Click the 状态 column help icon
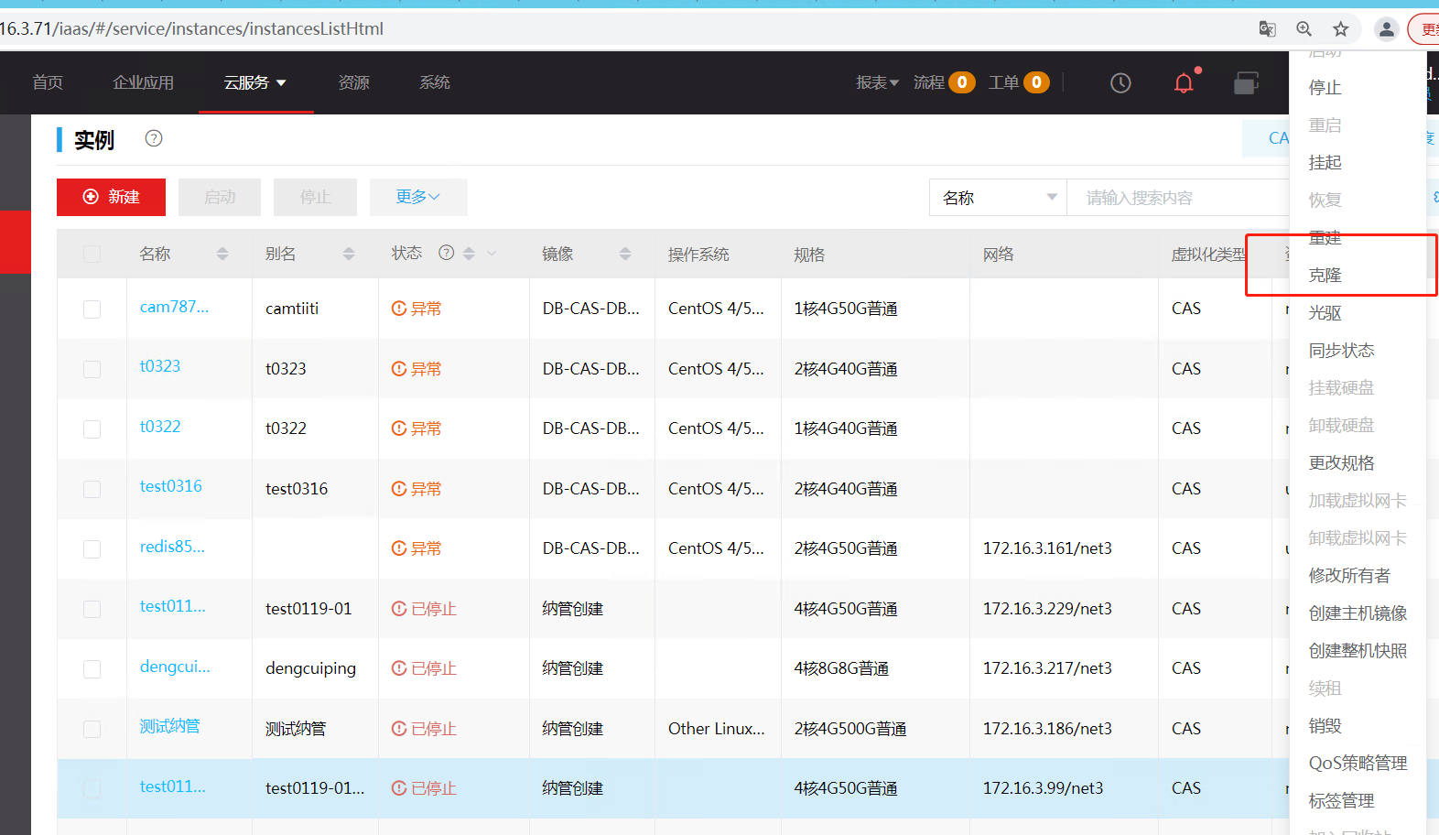Image resolution: width=1439 pixels, height=835 pixels. pos(447,253)
